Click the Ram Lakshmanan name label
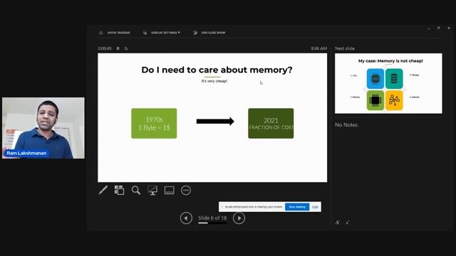This screenshot has width=456, height=256. coord(26,153)
